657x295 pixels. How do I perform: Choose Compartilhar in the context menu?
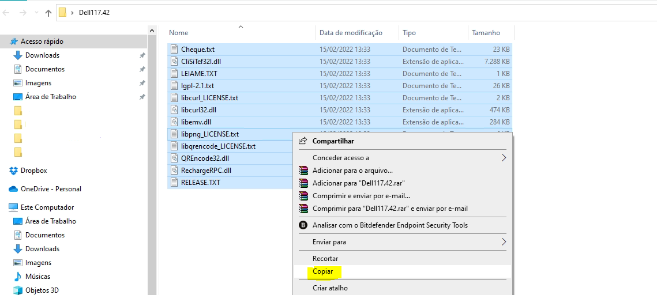(333, 141)
